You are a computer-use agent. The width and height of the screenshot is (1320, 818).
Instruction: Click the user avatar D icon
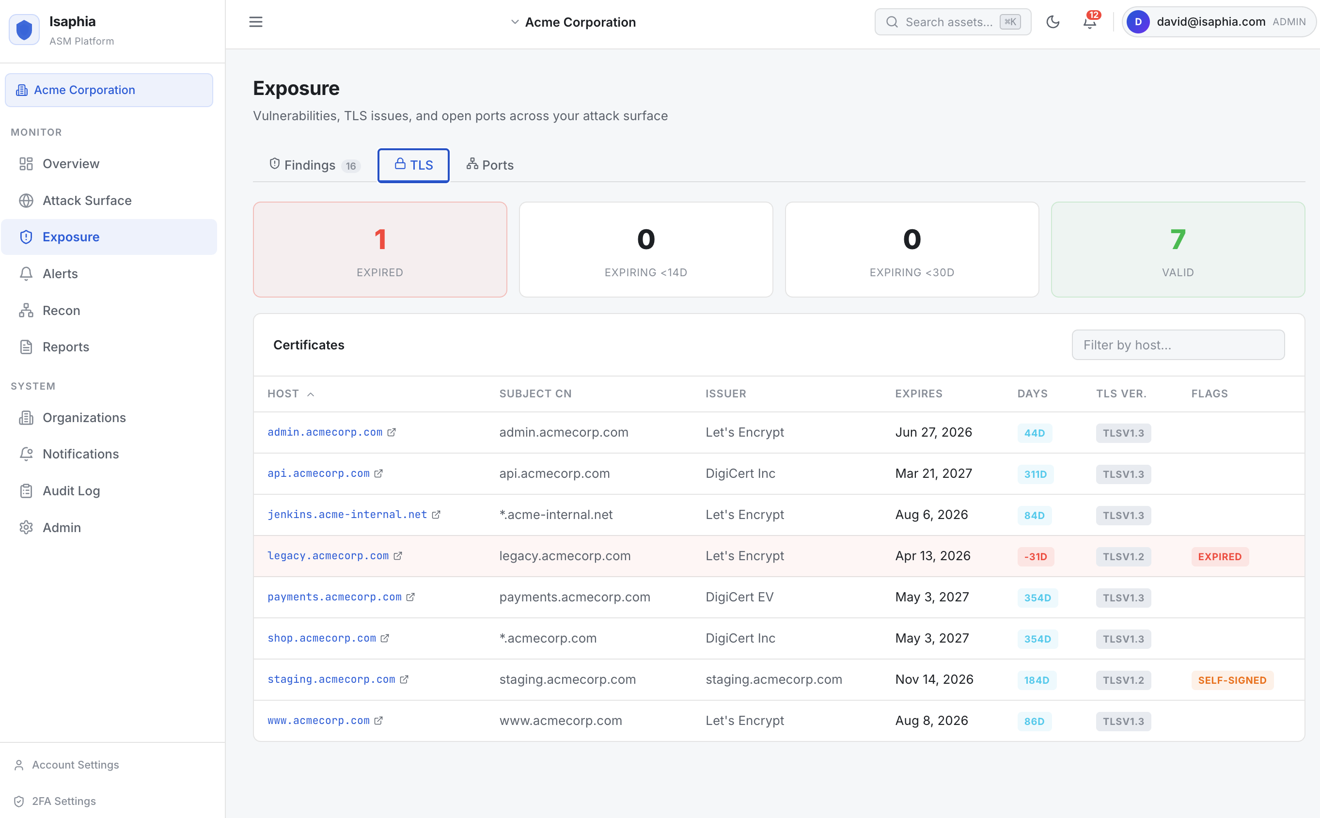[1138, 22]
